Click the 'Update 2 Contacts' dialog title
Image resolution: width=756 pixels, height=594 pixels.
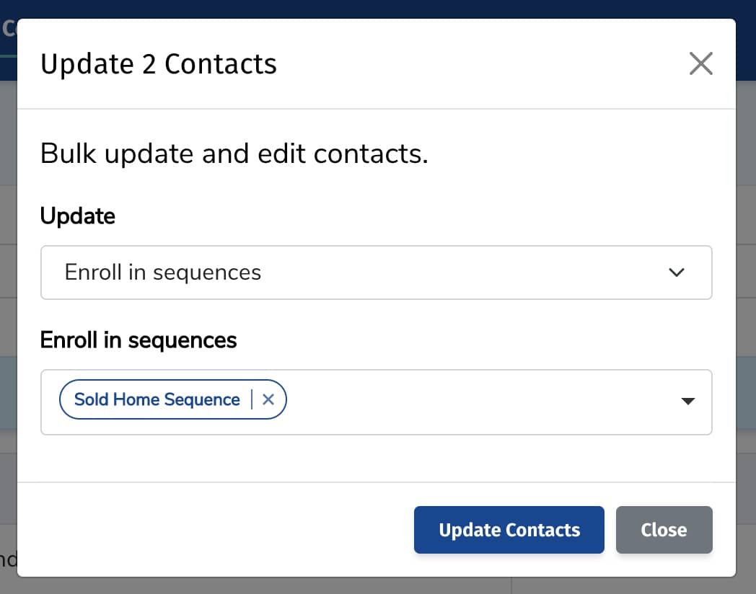159,64
